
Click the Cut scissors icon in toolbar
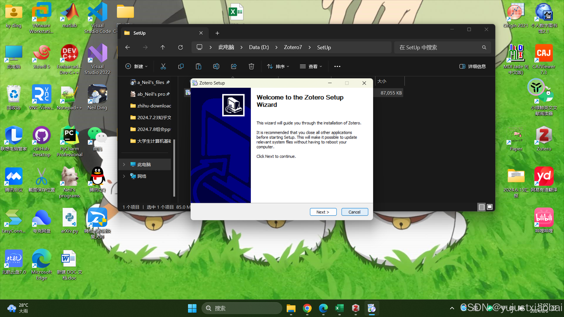[x=163, y=66]
